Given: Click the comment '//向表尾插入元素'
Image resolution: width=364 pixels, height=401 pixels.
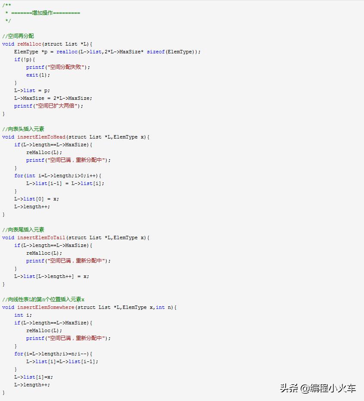Looking at the screenshot, I should 23,230.
